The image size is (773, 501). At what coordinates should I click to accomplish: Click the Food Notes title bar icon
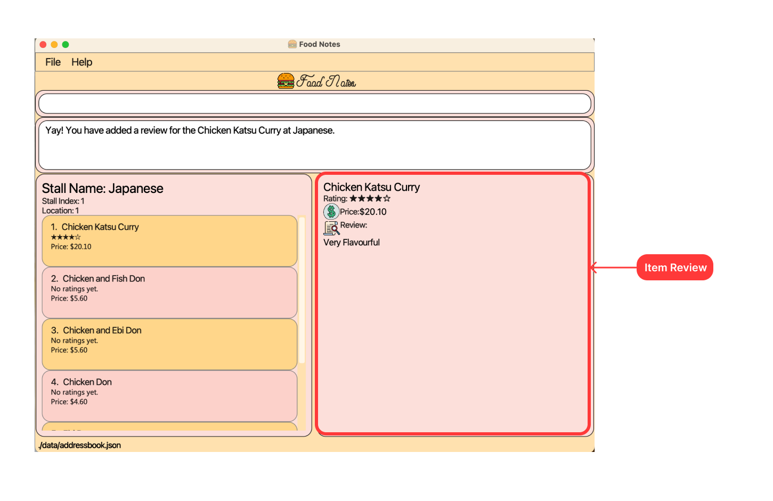pyautogui.click(x=292, y=44)
